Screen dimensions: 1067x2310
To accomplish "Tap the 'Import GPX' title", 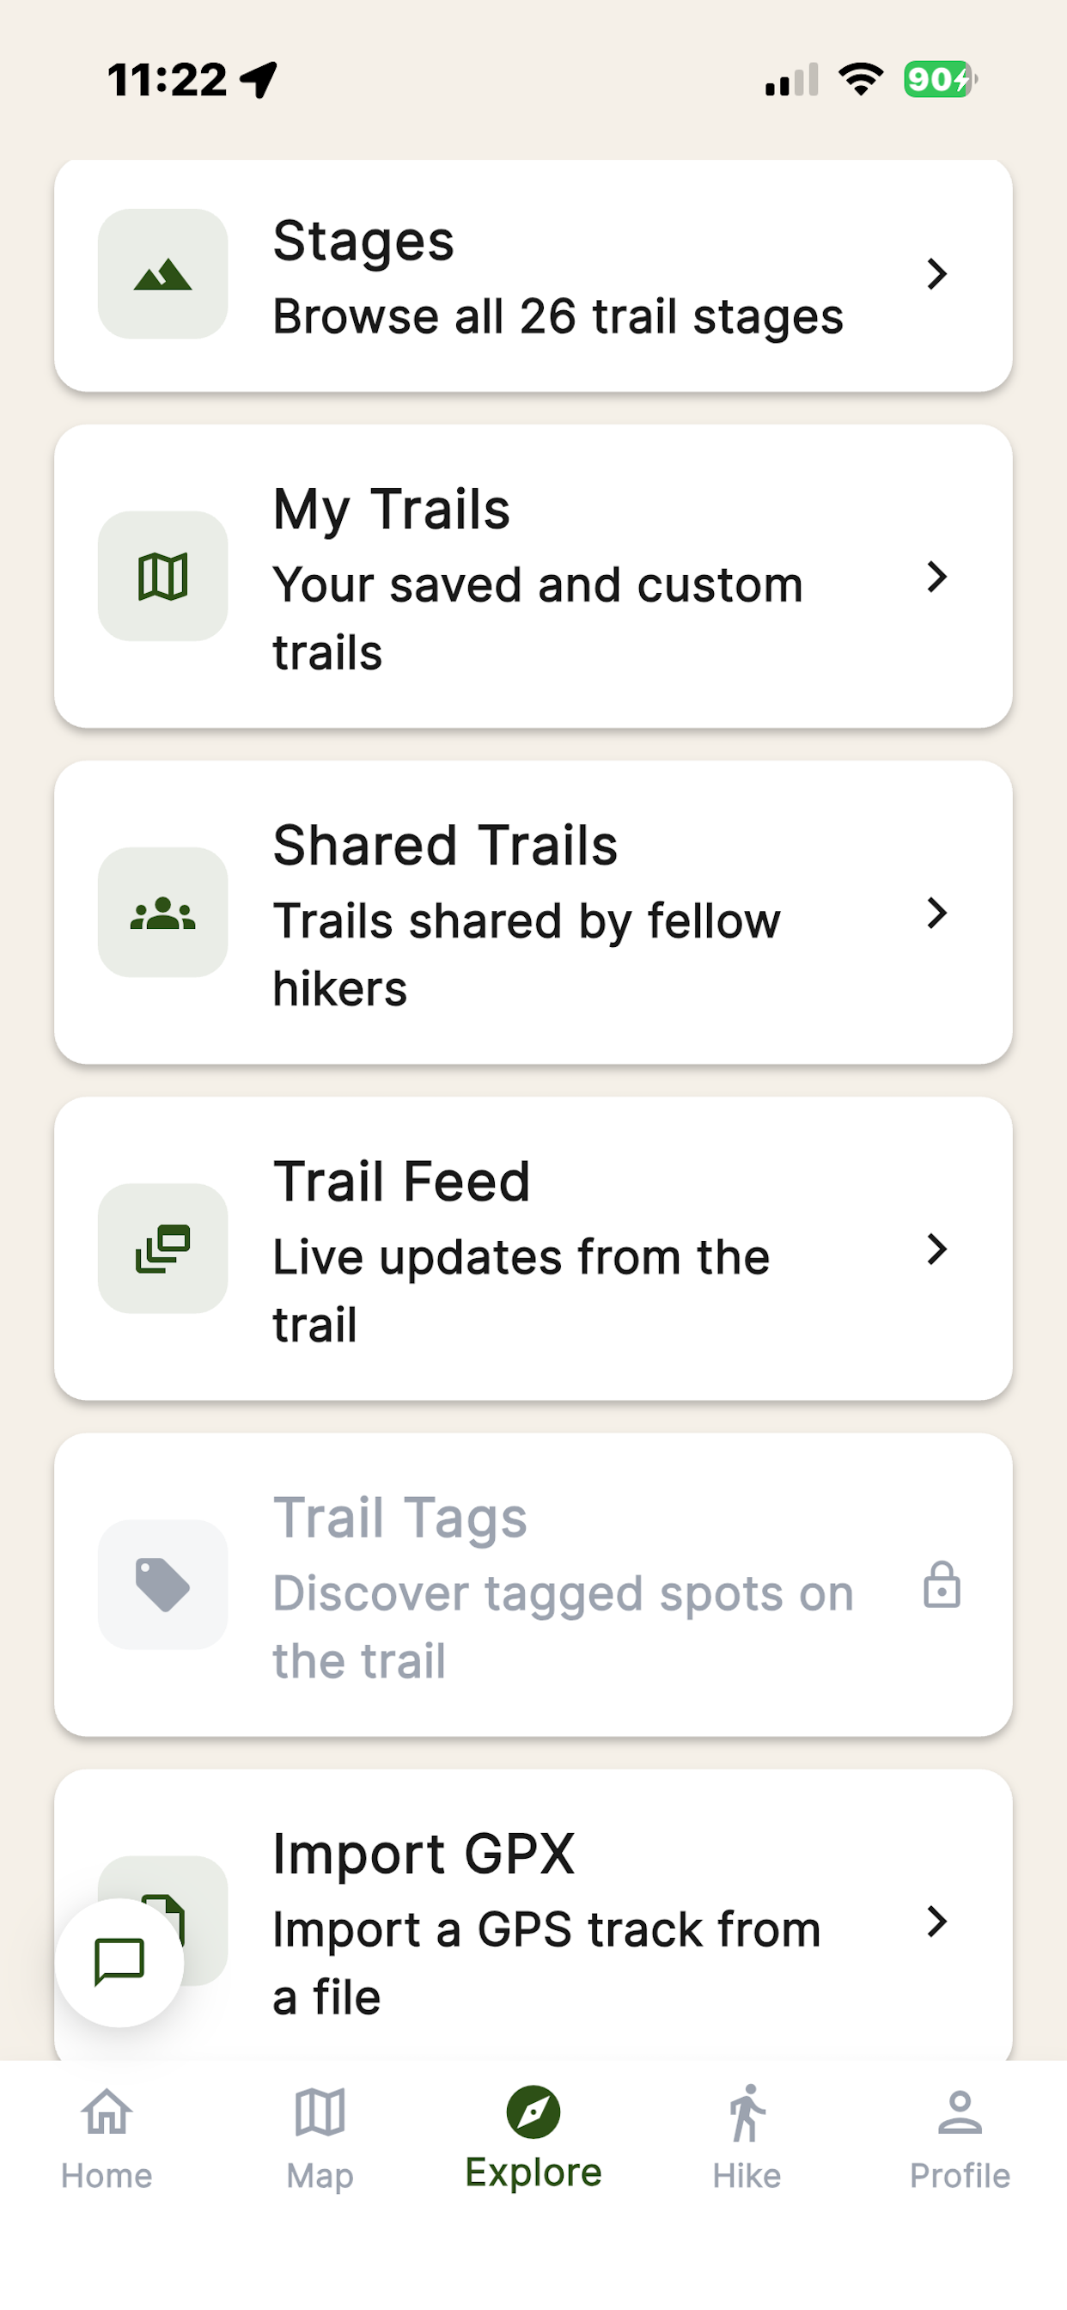I will (424, 1854).
